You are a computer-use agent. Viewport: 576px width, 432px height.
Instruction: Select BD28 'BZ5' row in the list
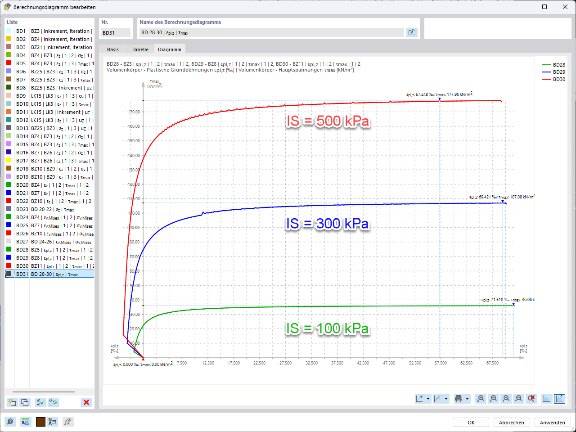(49, 250)
